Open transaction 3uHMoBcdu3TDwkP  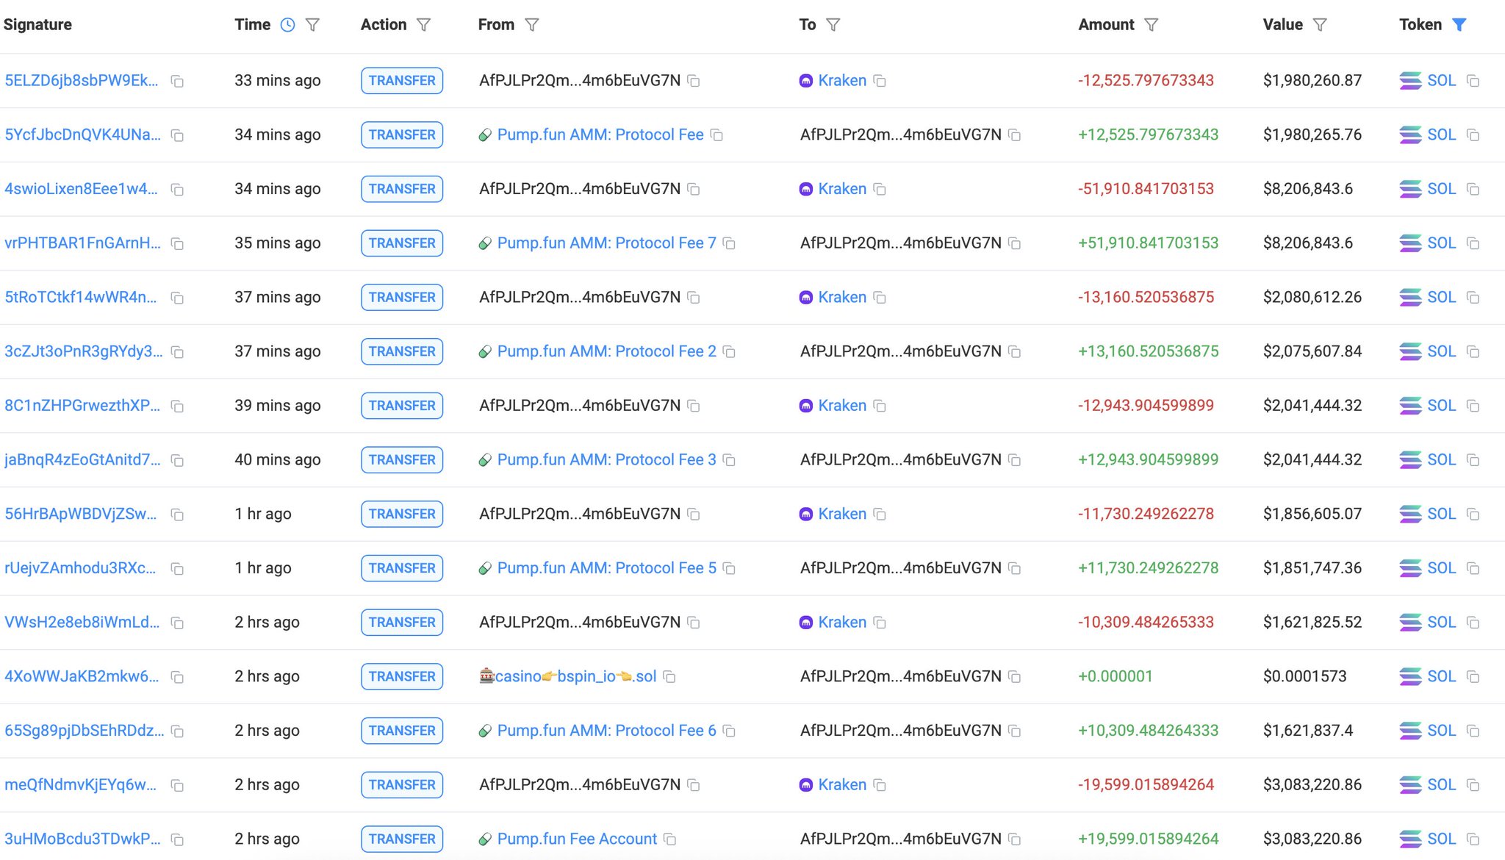click(82, 839)
